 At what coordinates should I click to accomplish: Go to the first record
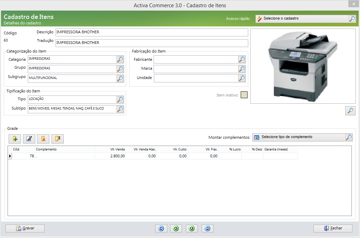coord(161,228)
